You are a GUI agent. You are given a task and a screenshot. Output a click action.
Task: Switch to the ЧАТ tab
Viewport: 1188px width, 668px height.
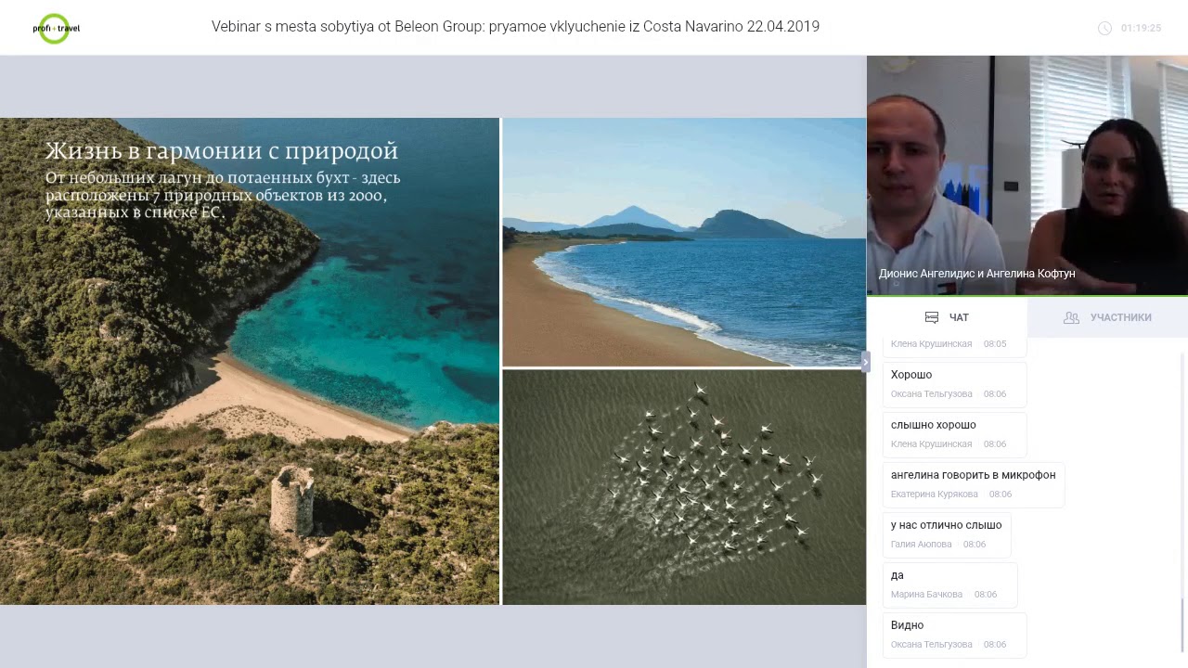tap(947, 317)
